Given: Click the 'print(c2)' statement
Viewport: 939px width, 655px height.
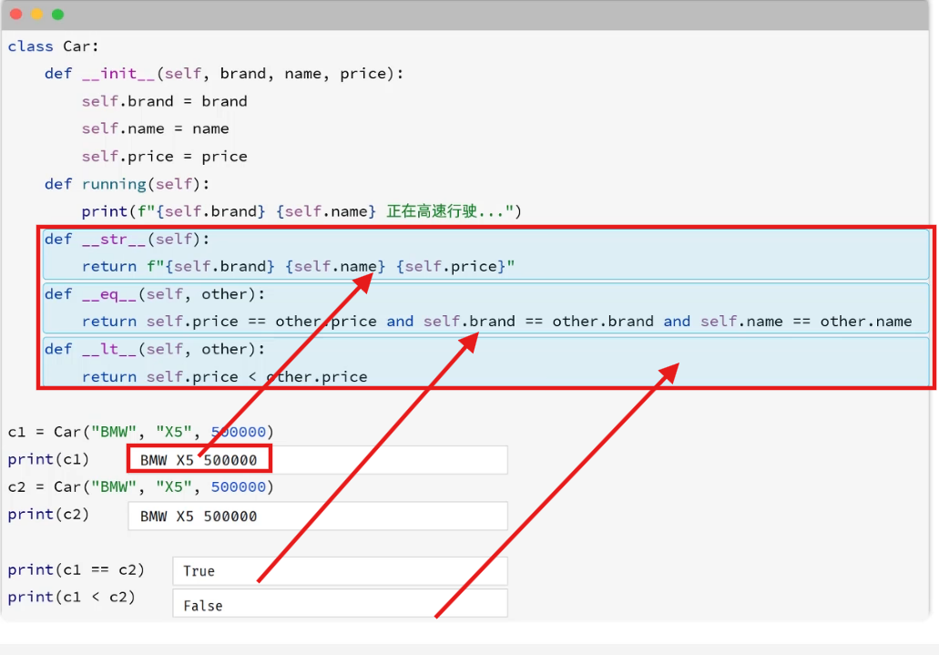Looking at the screenshot, I should 48,515.
